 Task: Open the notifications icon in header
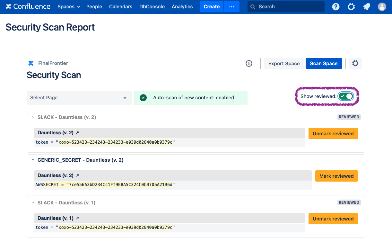(x=367, y=7)
